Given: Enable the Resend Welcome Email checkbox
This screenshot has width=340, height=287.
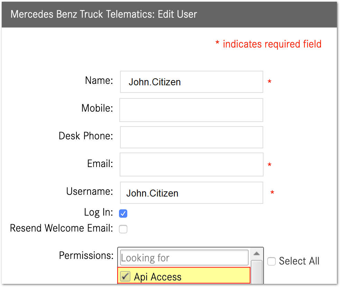Looking at the screenshot, I should 123,229.
